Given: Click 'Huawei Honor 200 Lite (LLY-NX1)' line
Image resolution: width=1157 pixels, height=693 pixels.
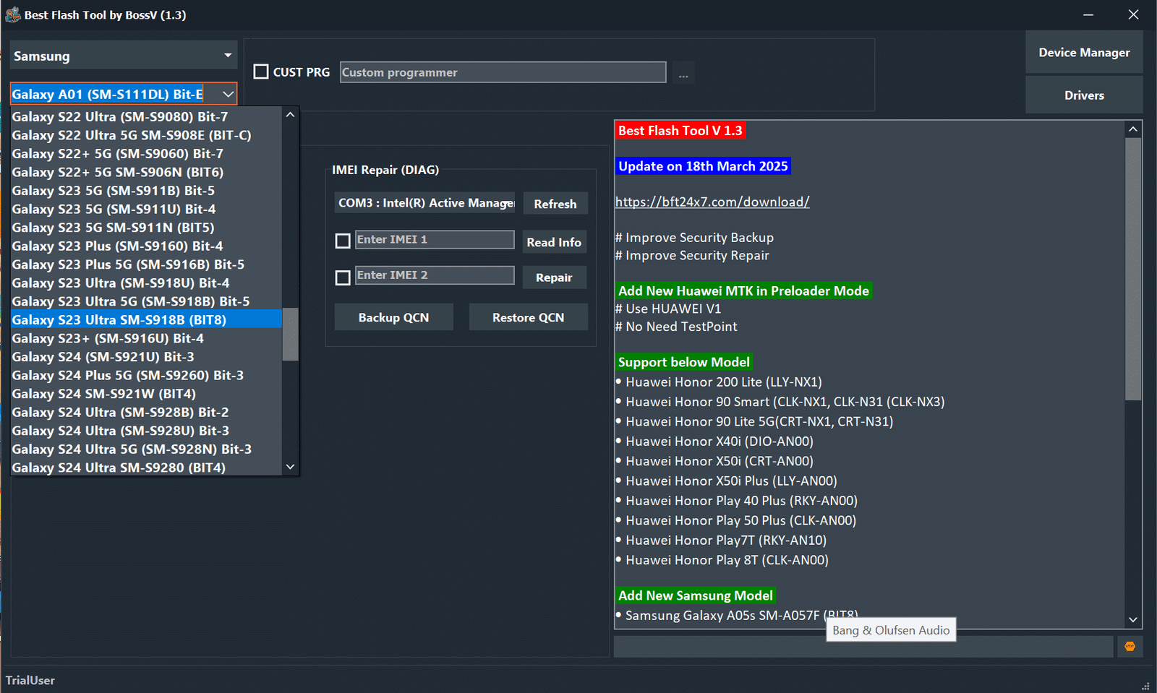Looking at the screenshot, I should click(719, 382).
